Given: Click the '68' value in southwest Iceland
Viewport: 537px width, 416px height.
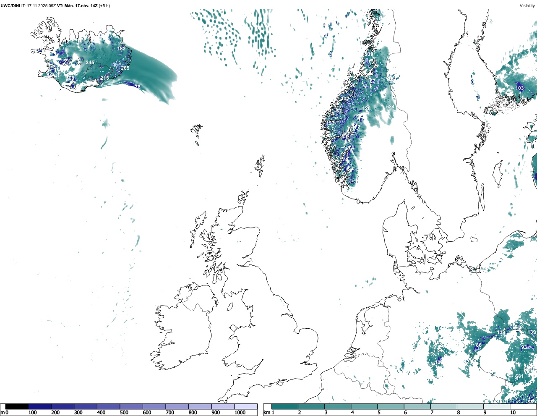Looking at the screenshot, I should (71, 78).
